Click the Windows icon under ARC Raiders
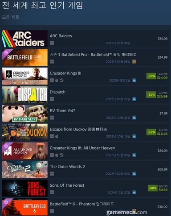 click(x=52, y=43)
